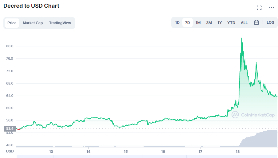Click the 72.0 y-axis value
278x158 pixels.
point(10,71)
